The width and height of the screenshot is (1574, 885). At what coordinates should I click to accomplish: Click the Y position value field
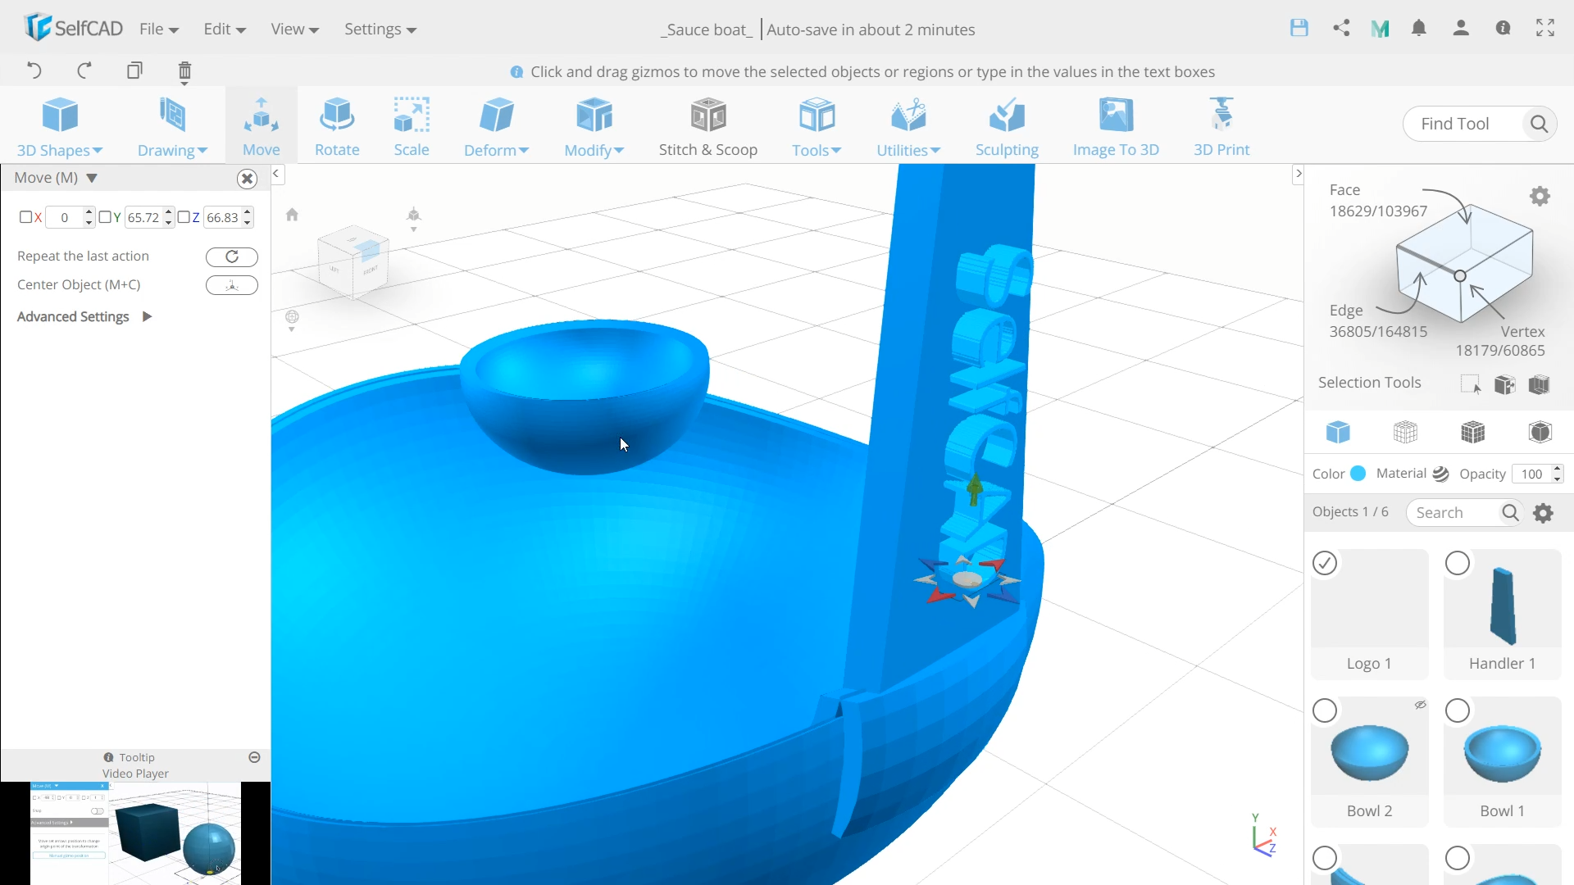[x=143, y=217]
